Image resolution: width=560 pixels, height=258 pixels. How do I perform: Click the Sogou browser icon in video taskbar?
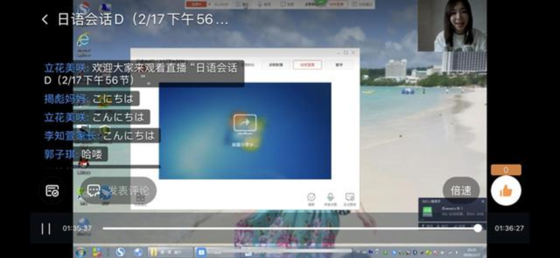point(121,252)
